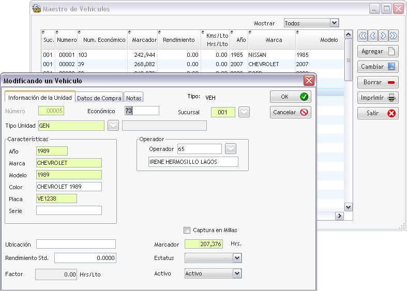Confirm changes with the OK button
The height and width of the screenshot is (291, 407).
pos(290,97)
